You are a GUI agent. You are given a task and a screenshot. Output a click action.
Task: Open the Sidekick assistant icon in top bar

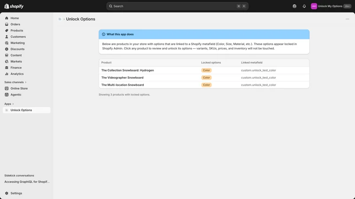(x=294, y=6)
